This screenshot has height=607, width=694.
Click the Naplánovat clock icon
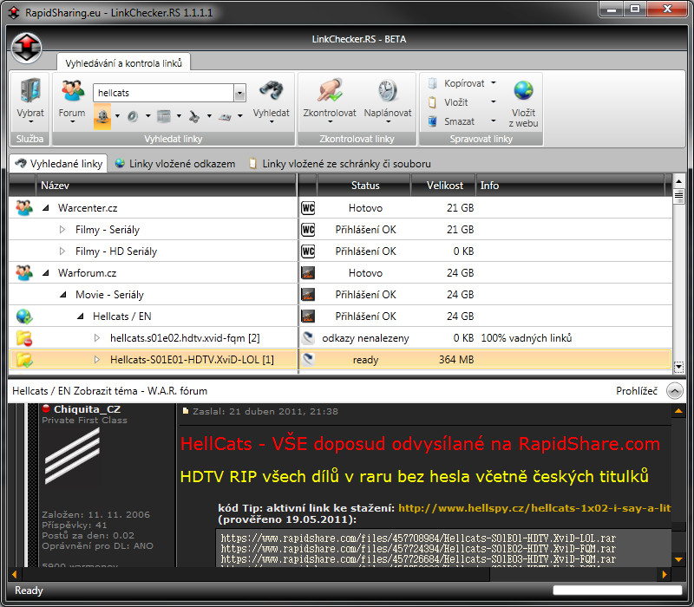click(388, 91)
